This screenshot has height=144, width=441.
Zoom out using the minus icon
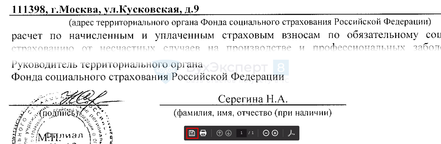click(x=266, y=133)
